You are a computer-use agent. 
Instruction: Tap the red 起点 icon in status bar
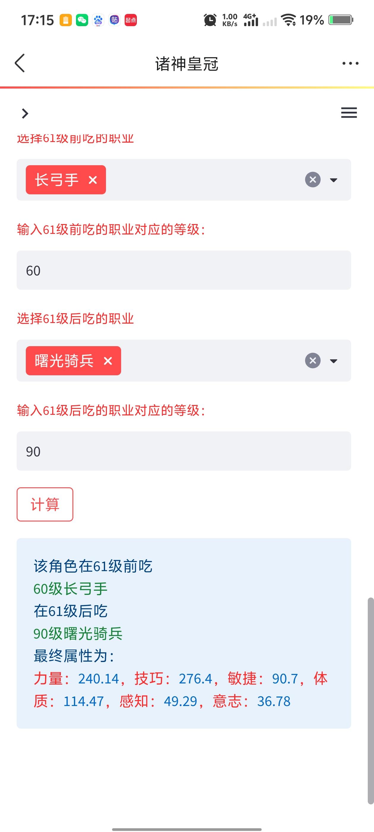pyautogui.click(x=130, y=20)
